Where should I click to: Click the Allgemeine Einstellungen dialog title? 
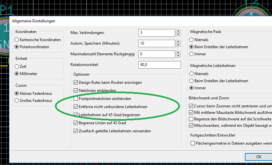[x=34, y=21]
